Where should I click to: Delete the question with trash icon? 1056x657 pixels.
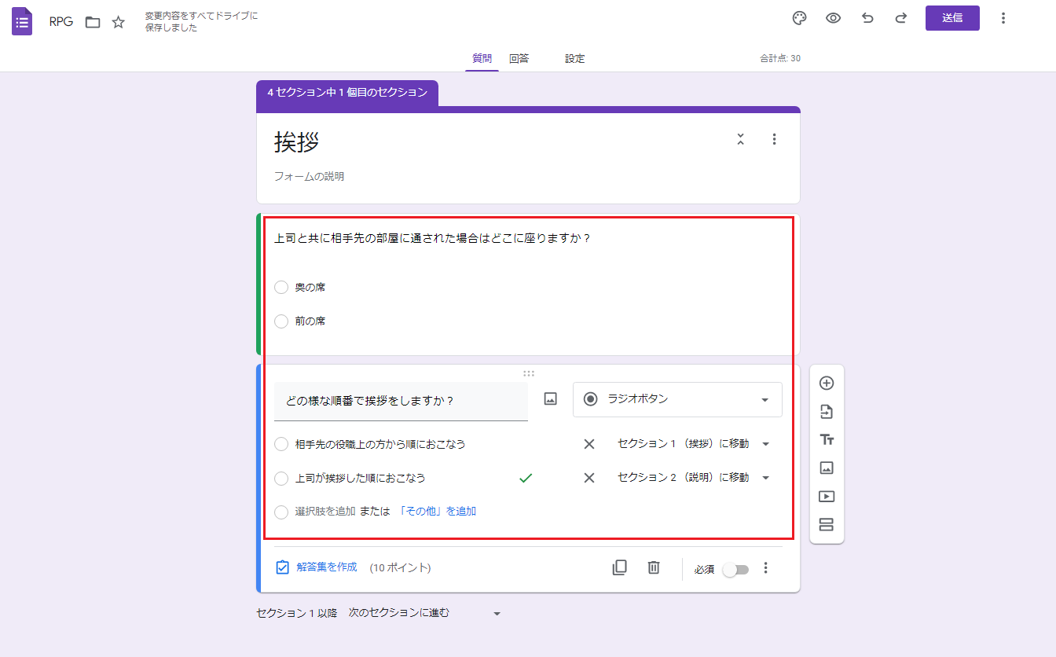click(653, 567)
